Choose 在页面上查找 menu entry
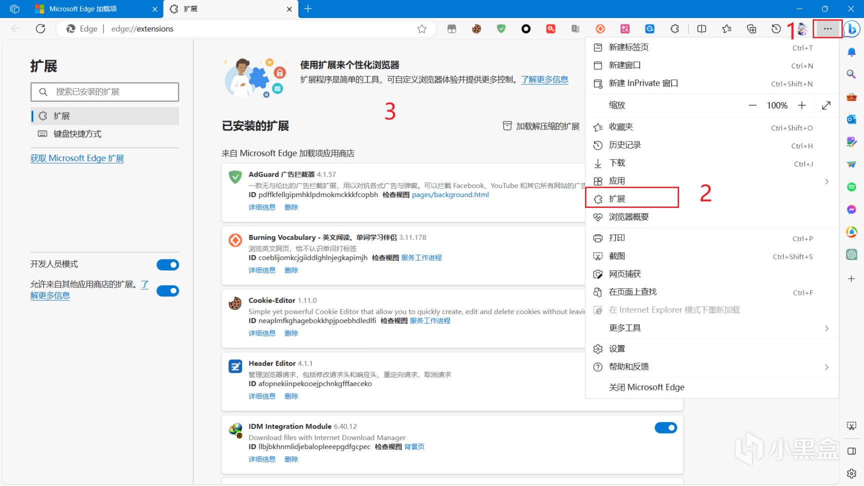 pyautogui.click(x=711, y=292)
